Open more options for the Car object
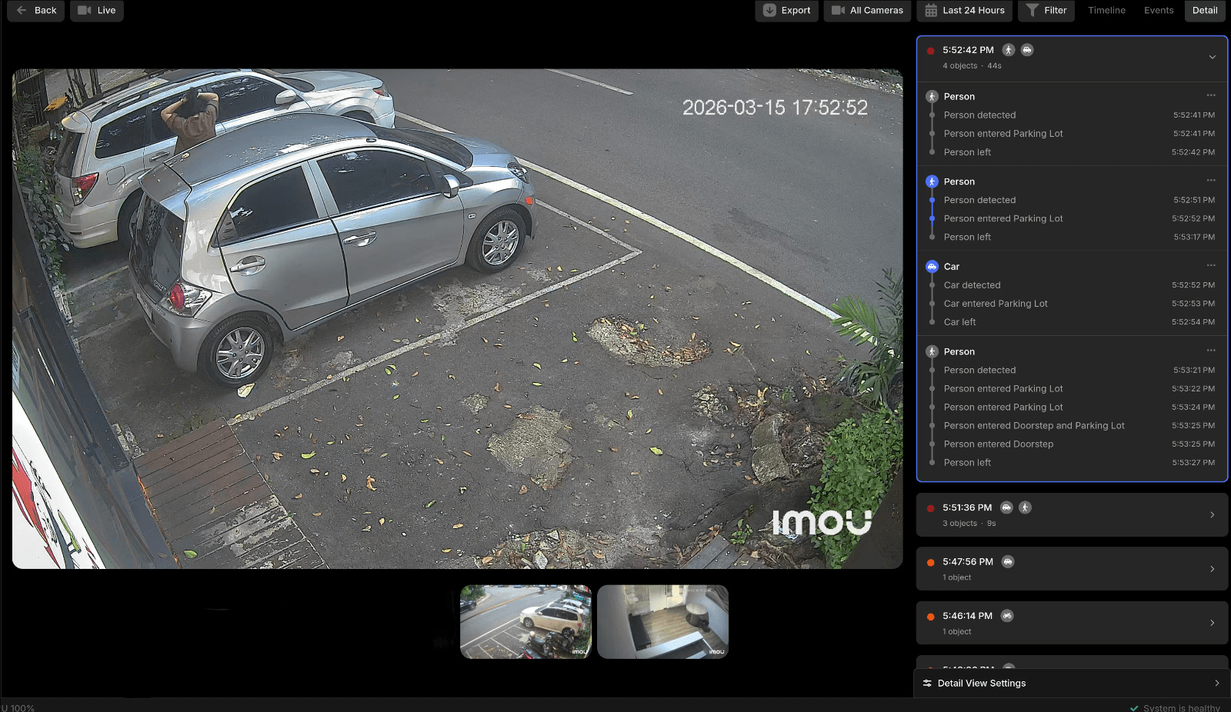 (x=1211, y=265)
